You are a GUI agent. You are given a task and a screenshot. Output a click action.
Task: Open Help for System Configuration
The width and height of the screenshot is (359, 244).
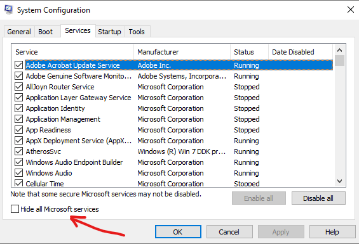tap(332, 232)
